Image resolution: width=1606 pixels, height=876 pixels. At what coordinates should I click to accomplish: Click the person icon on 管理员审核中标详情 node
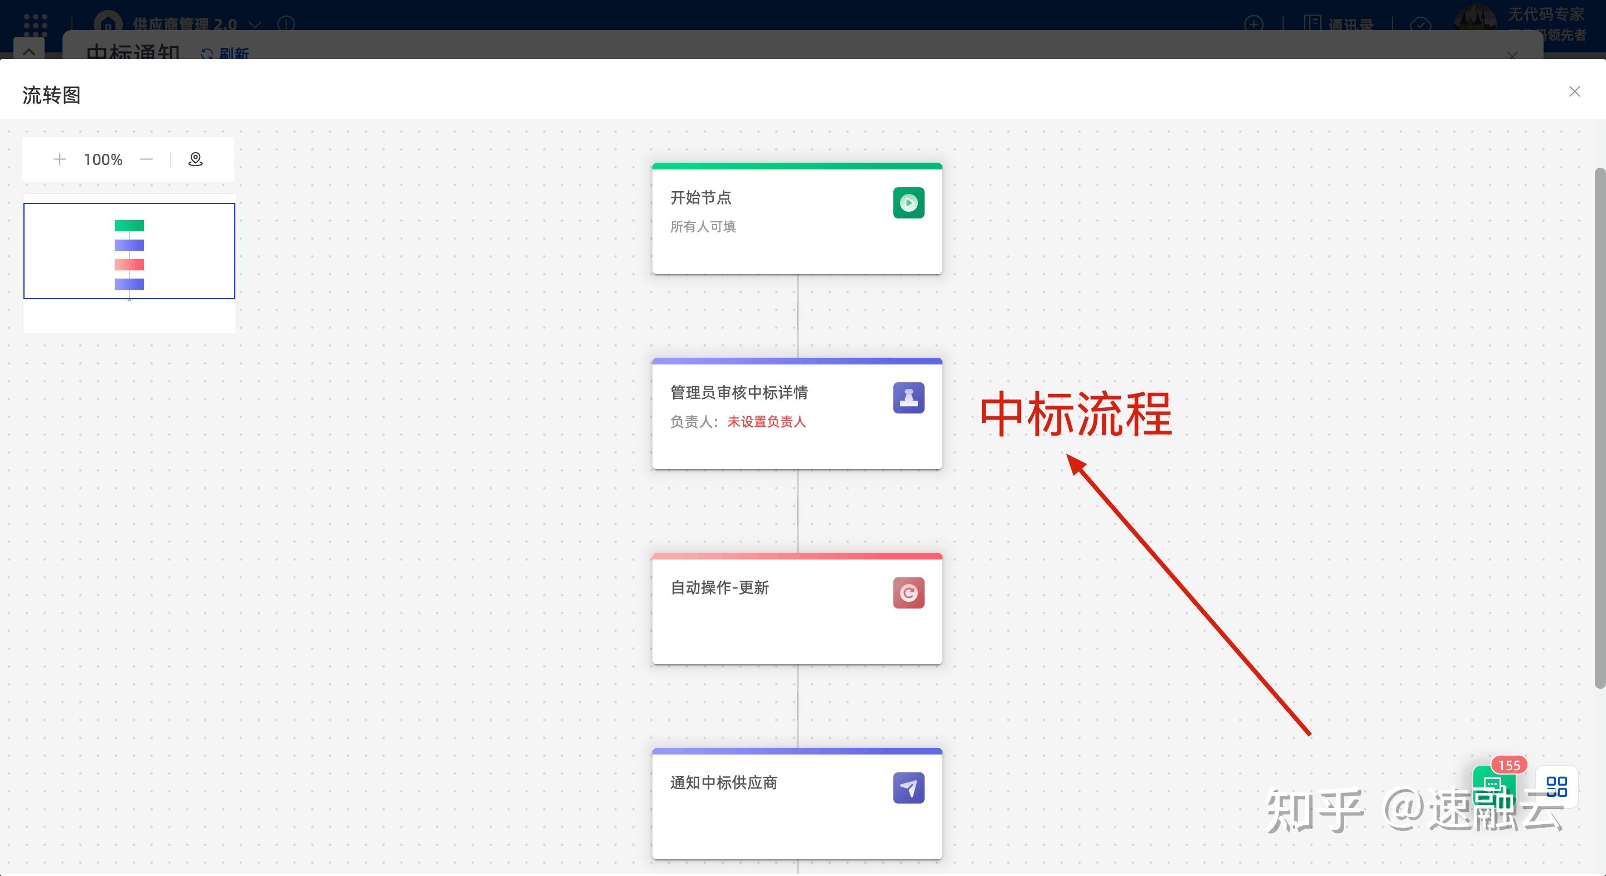[x=909, y=397]
